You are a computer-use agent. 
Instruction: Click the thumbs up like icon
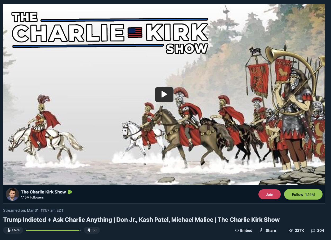[8, 230]
